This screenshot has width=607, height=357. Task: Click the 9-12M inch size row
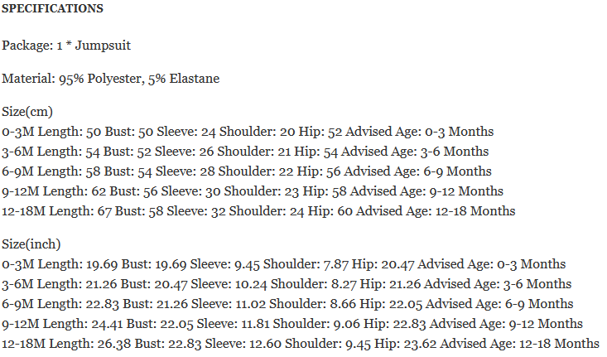292,324
